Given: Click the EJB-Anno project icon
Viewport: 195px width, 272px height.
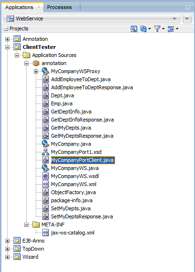Looking at the screenshot, I should [x=17, y=241].
